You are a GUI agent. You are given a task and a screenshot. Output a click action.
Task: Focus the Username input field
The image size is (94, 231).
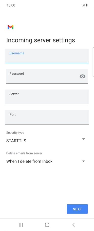point(47,56)
